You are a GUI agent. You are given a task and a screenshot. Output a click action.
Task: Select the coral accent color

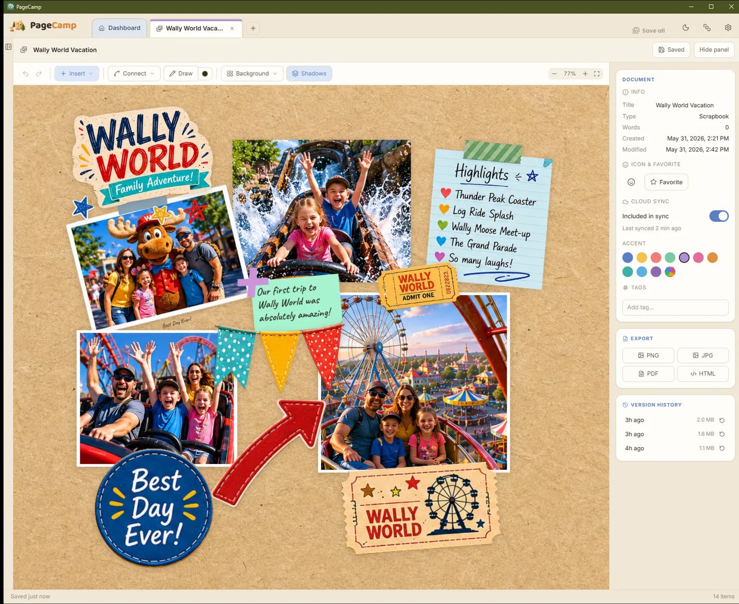[656, 257]
